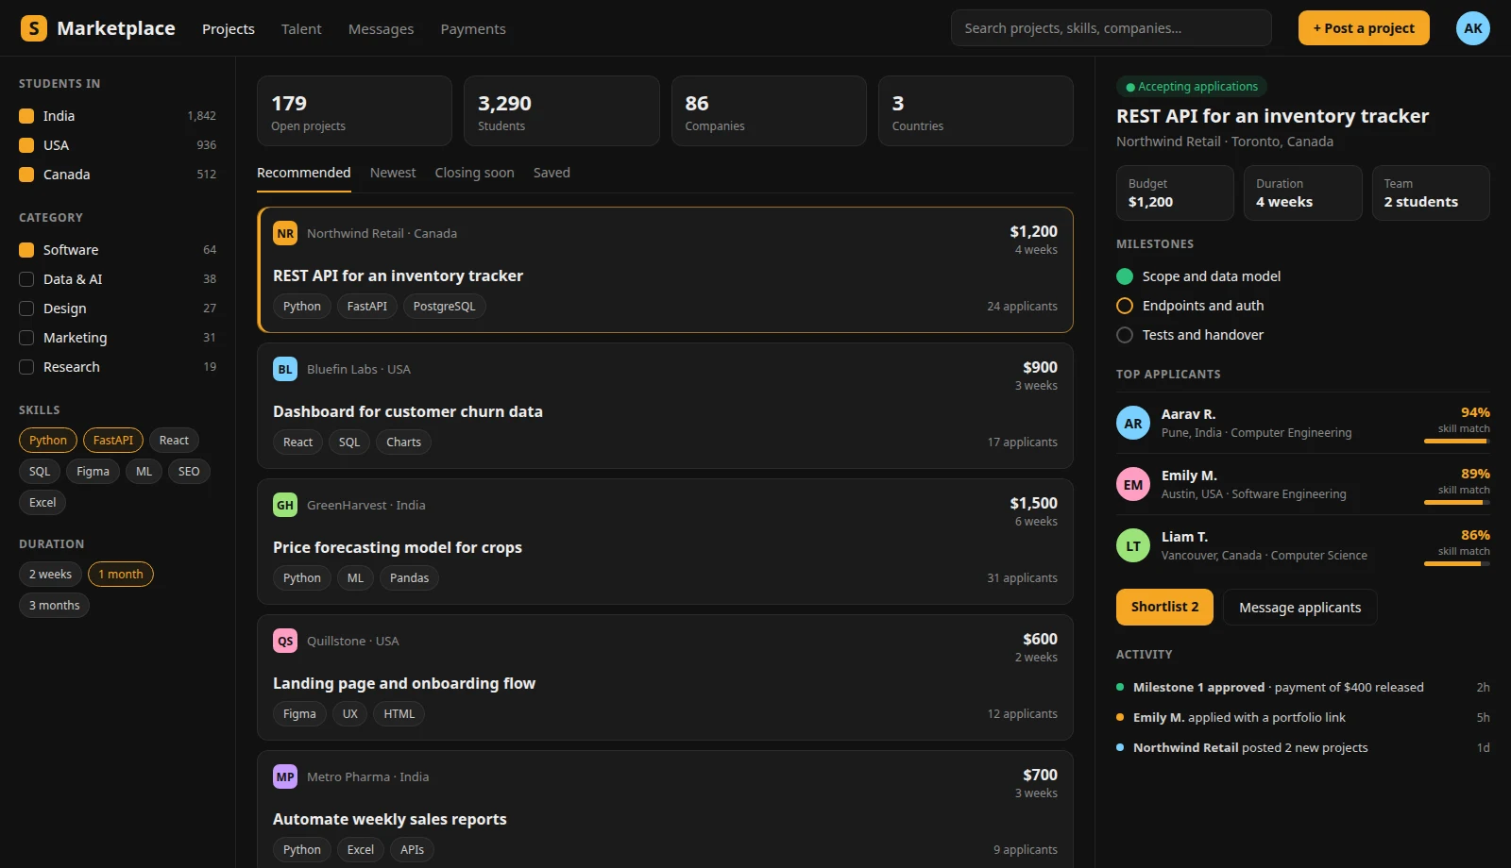Enable the Marketing category filter

point(26,338)
